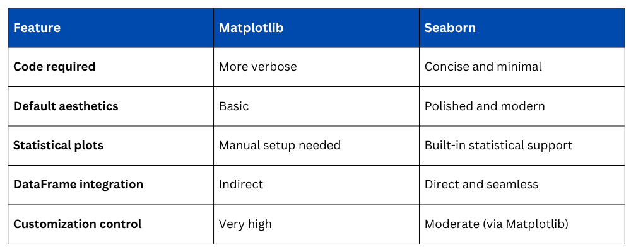Select the 'Very high' cell
The image size is (631, 252).
pos(245,224)
